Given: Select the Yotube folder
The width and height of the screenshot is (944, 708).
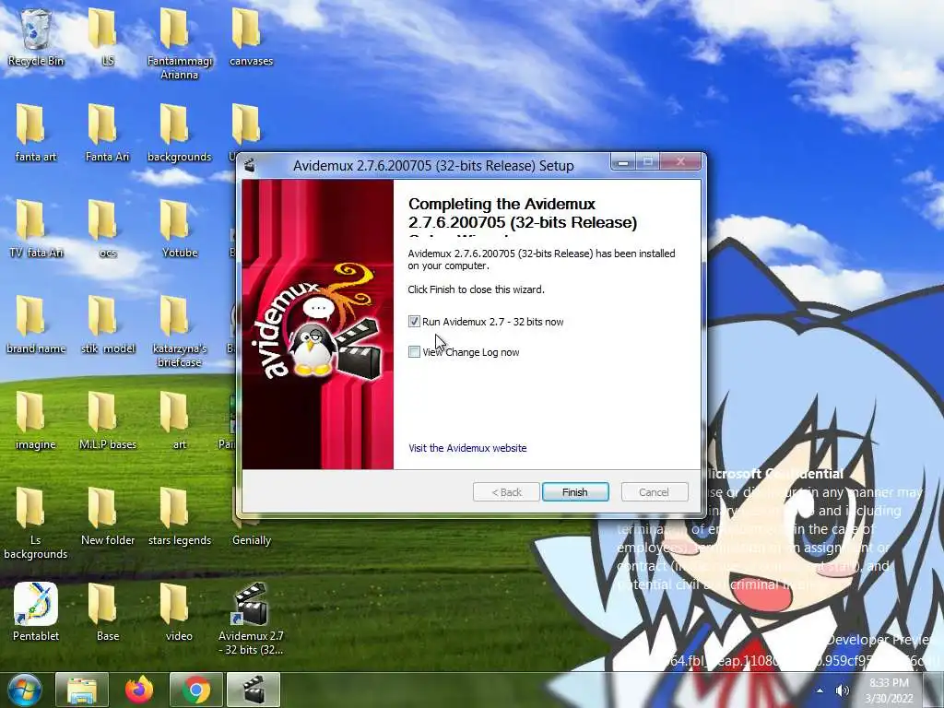Looking at the screenshot, I should click(x=180, y=229).
